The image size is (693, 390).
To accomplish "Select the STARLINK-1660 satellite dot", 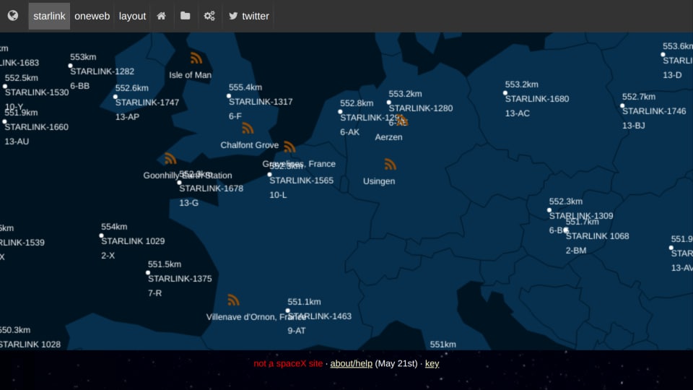I will [x=5, y=121].
